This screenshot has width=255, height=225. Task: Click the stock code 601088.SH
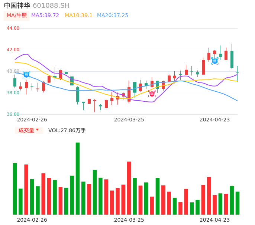pos(51,6)
